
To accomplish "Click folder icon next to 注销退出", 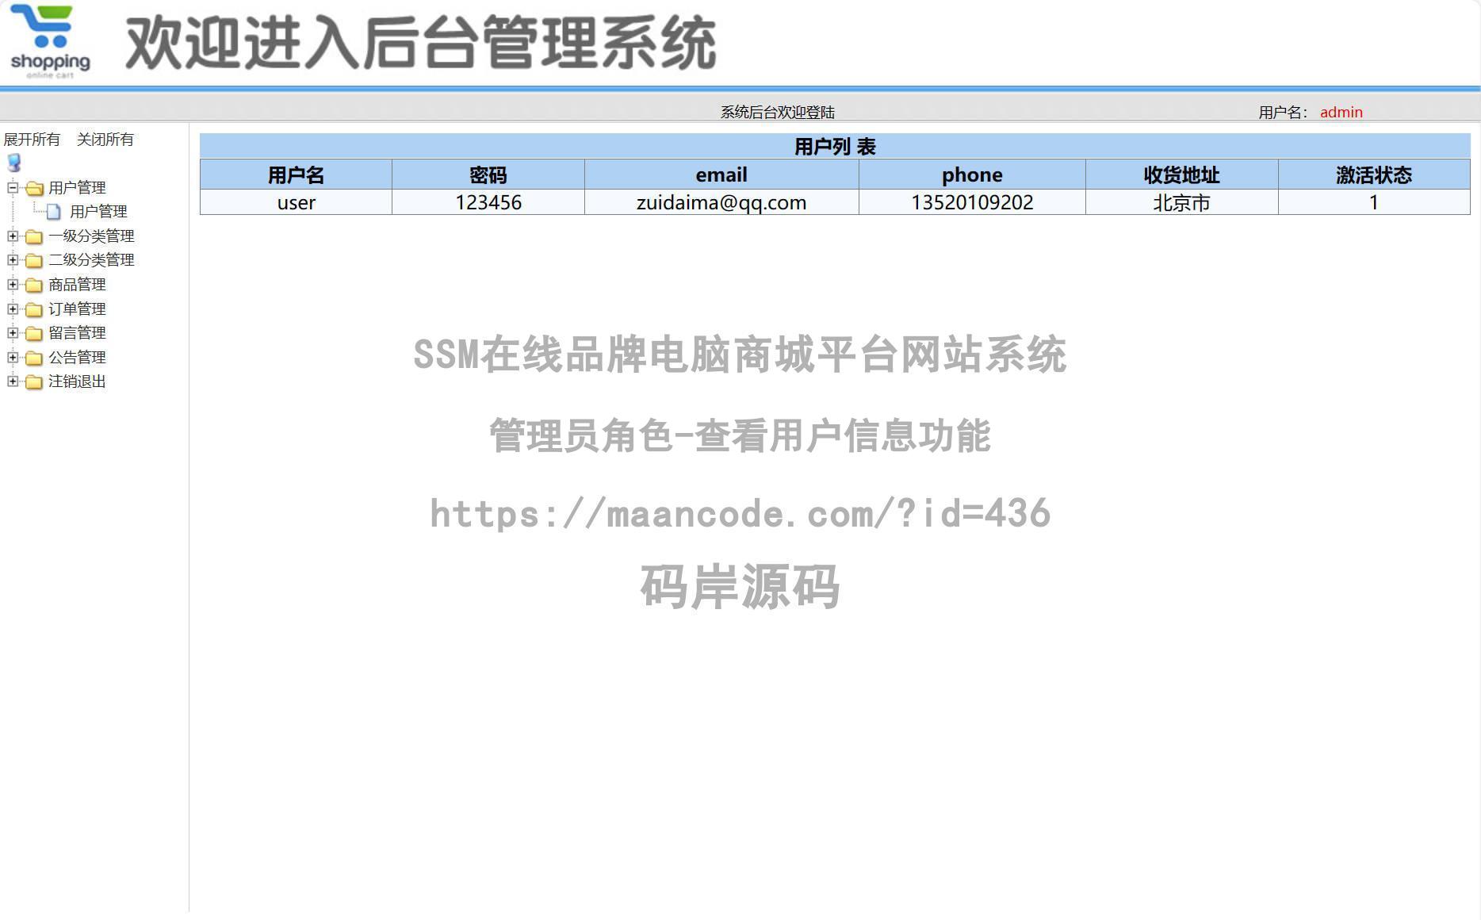I will click(33, 381).
